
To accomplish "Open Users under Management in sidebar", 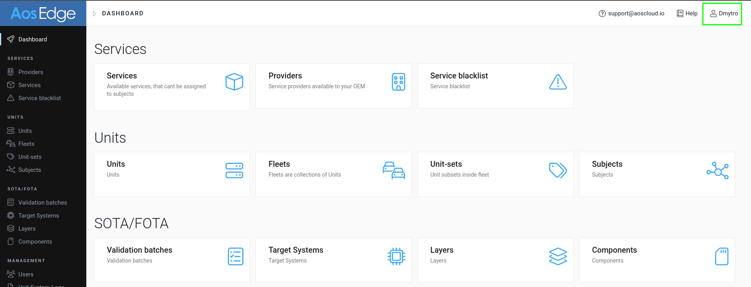I will point(26,274).
